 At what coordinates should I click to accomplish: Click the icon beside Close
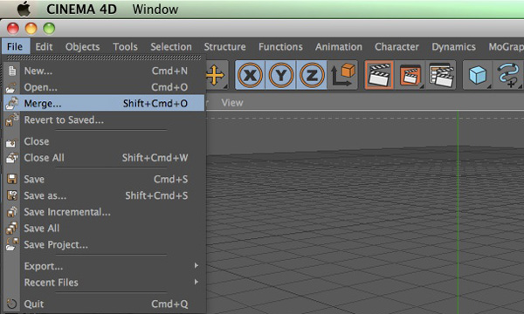[11, 142]
